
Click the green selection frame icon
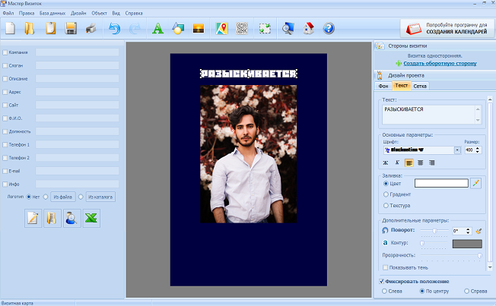(x=265, y=28)
